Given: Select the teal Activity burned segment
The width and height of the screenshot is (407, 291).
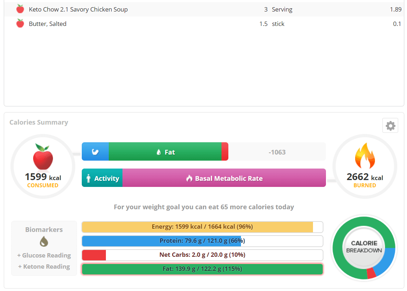Looking at the screenshot, I should 102,178.
